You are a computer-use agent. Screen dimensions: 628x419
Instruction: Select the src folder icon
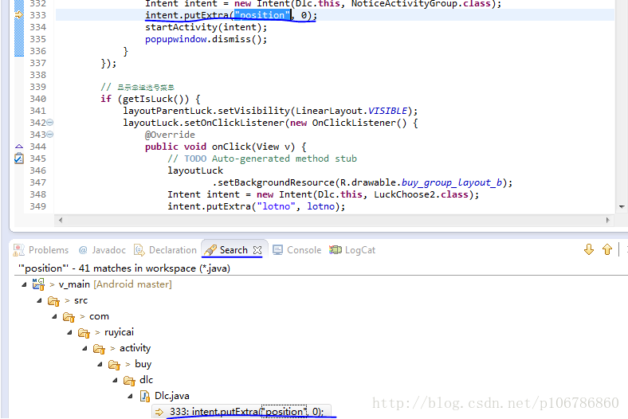pos(53,300)
